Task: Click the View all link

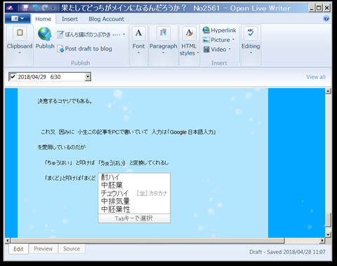Action: pyautogui.click(x=316, y=77)
